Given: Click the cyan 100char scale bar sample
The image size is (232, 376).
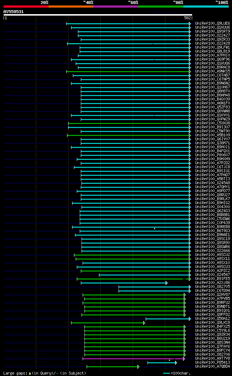Looking at the screenshot, I should point(167,373).
